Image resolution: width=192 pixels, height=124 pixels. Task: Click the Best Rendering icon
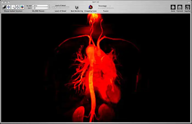[x=77, y=7]
